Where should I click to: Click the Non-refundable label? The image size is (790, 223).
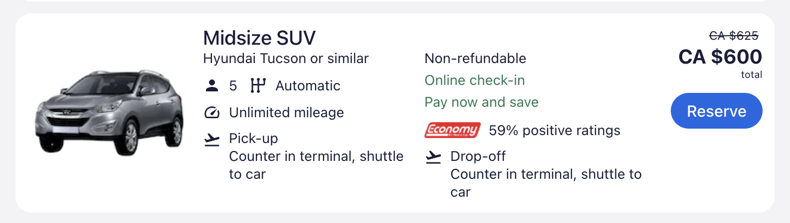(x=475, y=59)
